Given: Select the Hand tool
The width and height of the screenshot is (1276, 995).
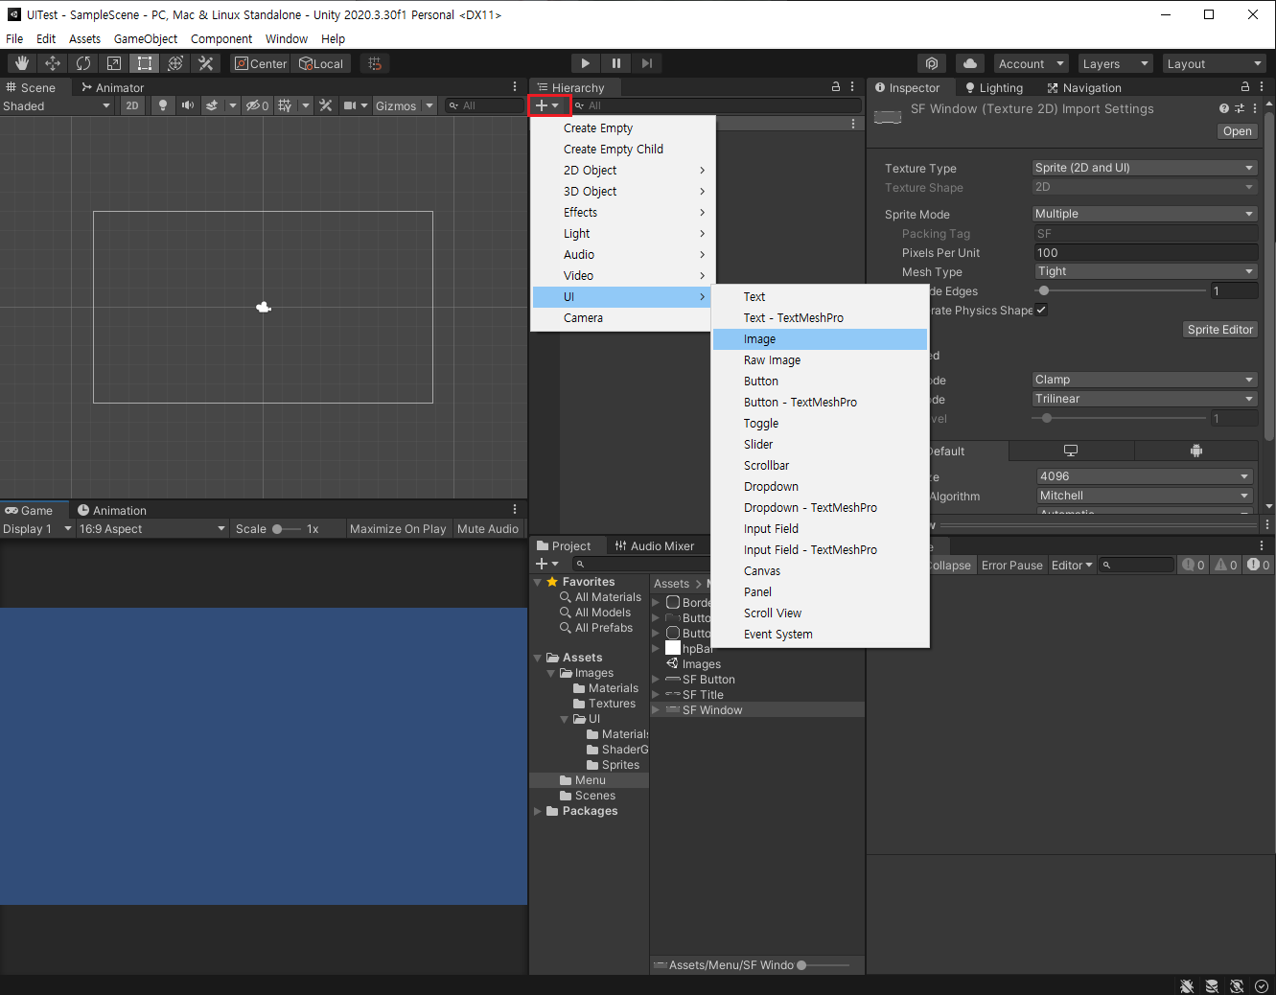Looking at the screenshot, I should [x=22, y=63].
